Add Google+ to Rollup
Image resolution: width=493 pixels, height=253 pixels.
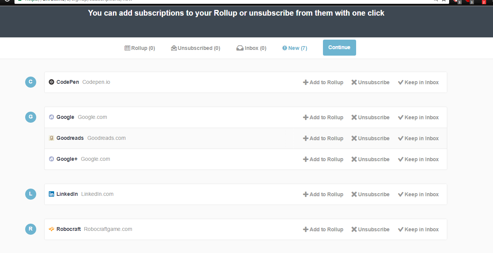tap(323, 159)
